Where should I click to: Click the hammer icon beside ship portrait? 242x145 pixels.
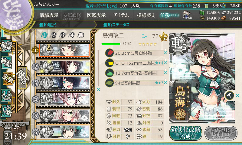coord(229,95)
